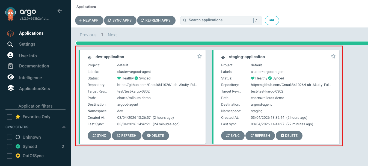Click staging-applicaiton Last Sync timestamp

pos(282,124)
